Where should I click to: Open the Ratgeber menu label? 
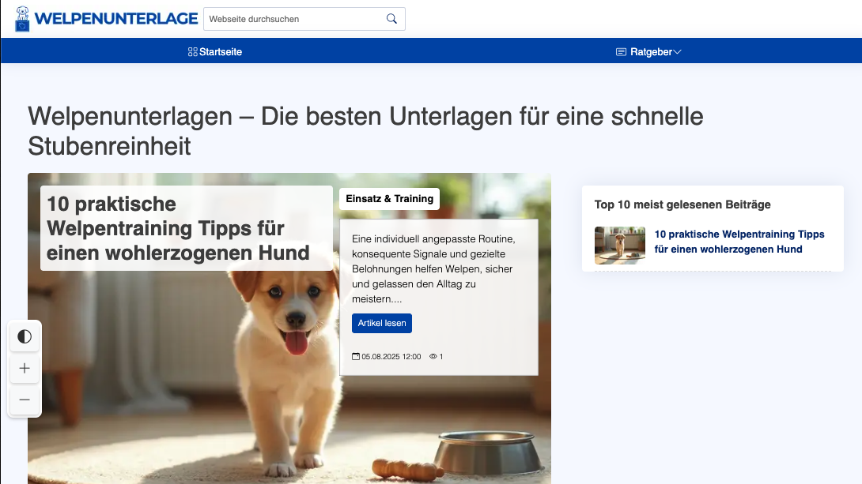(x=651, y=52)
